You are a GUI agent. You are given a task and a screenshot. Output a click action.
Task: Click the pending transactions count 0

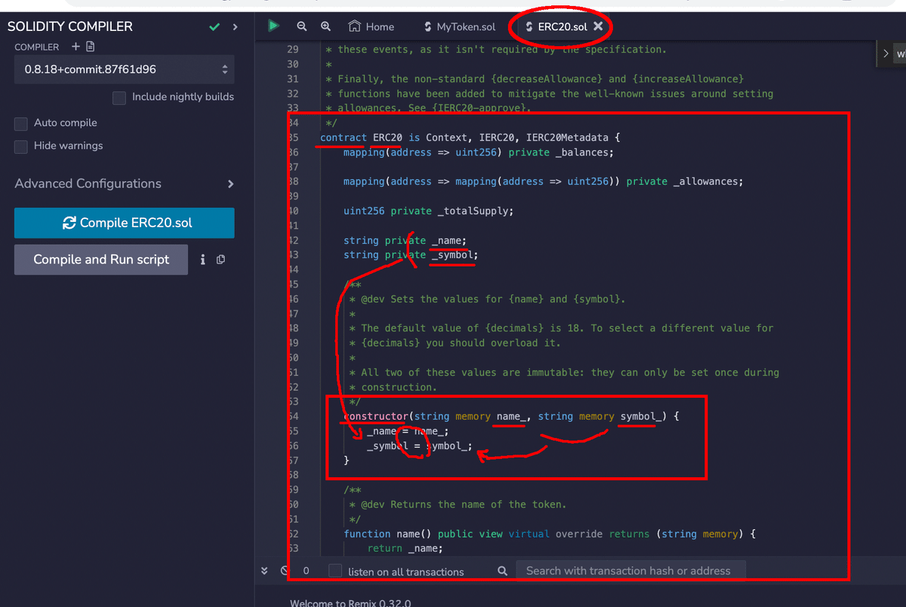[x=306, y=571]
